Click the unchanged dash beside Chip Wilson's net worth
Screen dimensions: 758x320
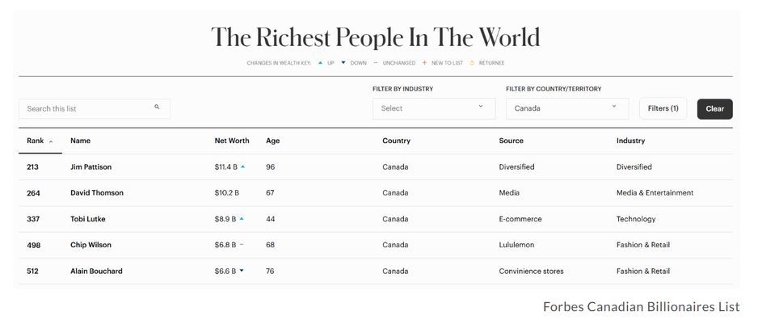tap(242, 245)
